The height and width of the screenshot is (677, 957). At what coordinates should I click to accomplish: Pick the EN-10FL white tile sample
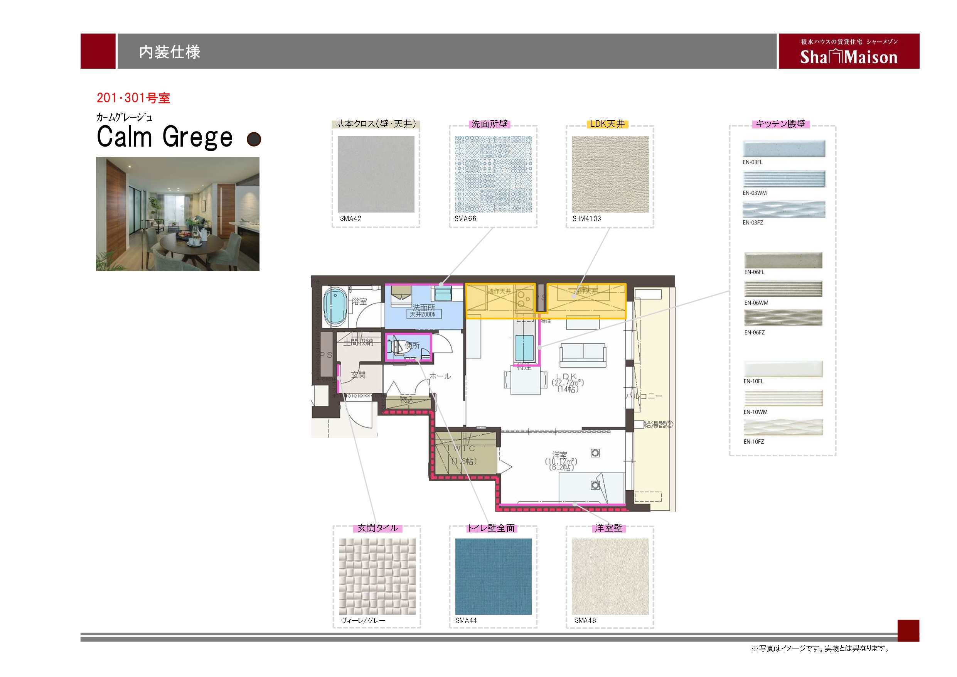pos(783,369)
